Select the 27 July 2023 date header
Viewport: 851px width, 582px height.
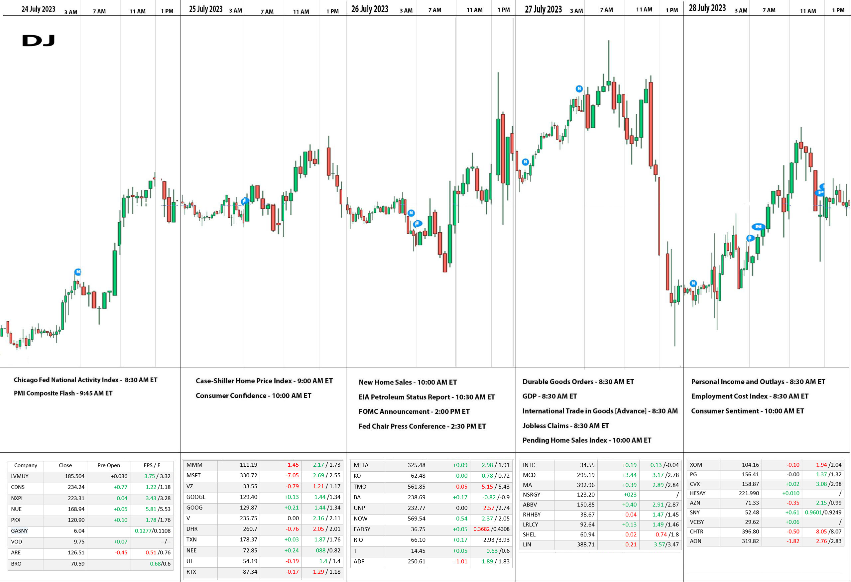(543, 9)
